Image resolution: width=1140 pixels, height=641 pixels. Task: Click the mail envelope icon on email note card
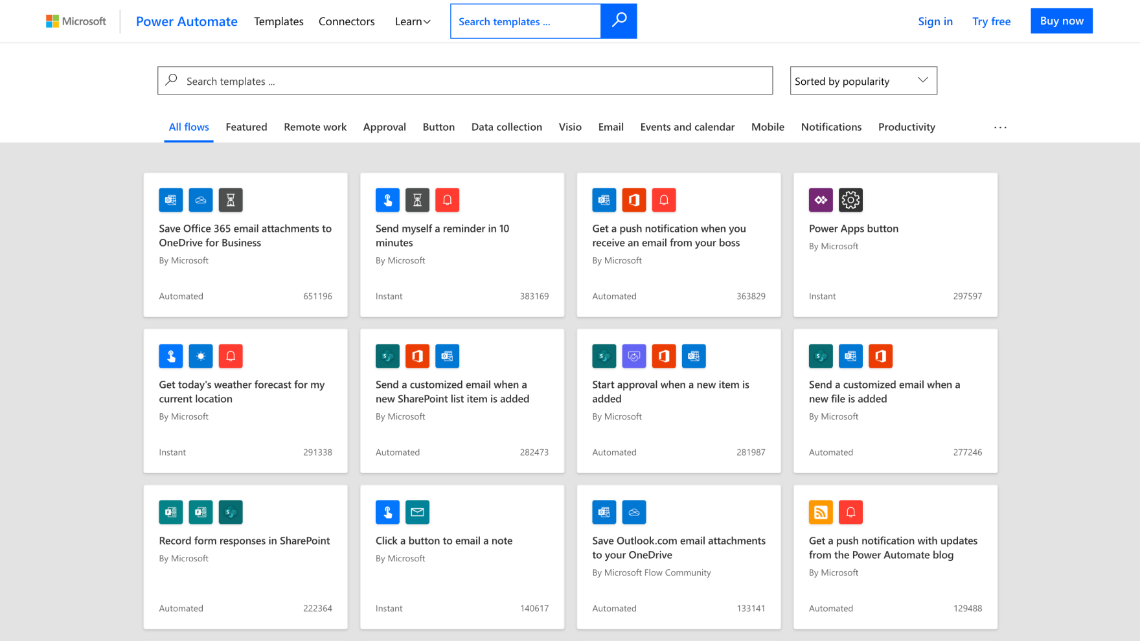[x=417, y=512]
